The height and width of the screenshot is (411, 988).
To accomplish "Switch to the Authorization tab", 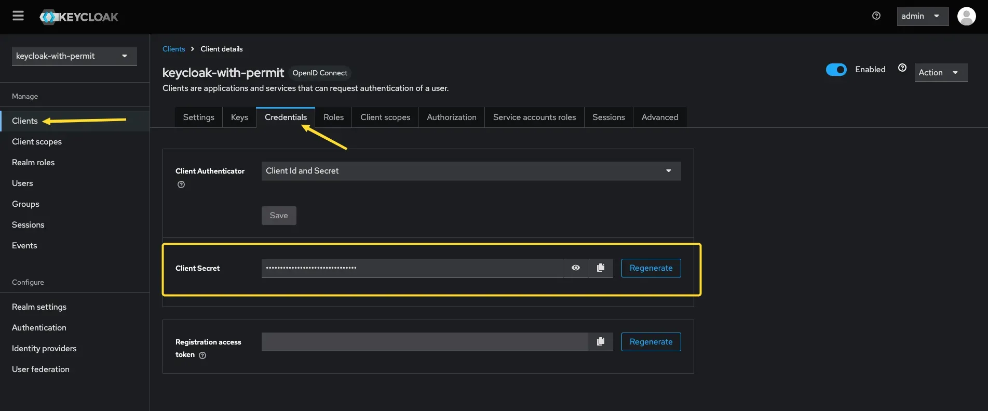I will pyautogui.click(x=451, y=117).
